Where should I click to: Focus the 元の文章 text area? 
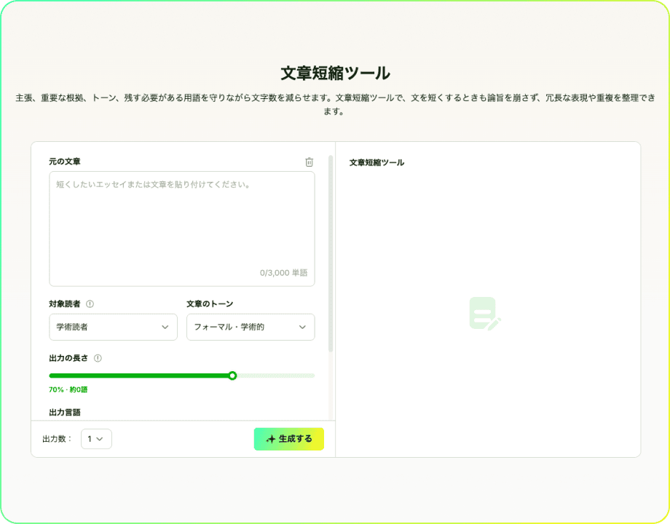click(182, 229)
